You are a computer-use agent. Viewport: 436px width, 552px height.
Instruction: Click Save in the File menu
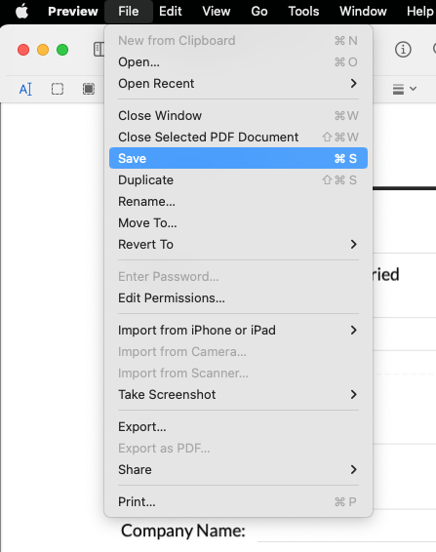(x=238, y=158)
